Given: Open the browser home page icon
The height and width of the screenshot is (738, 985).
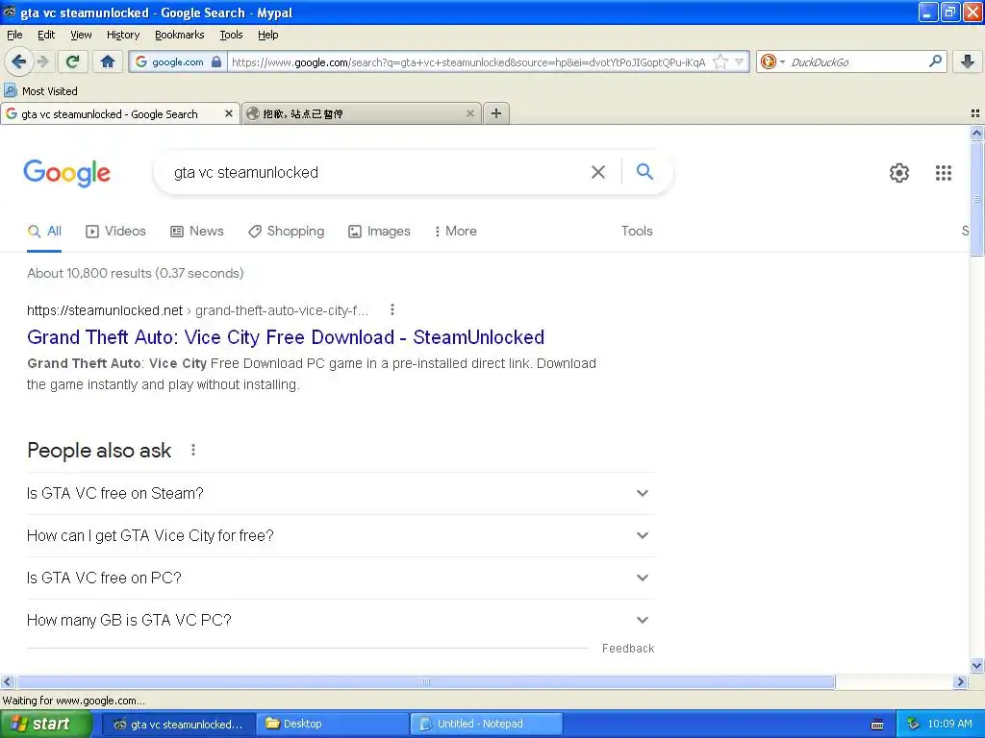Looking at the screenshot, I should 108,61.
